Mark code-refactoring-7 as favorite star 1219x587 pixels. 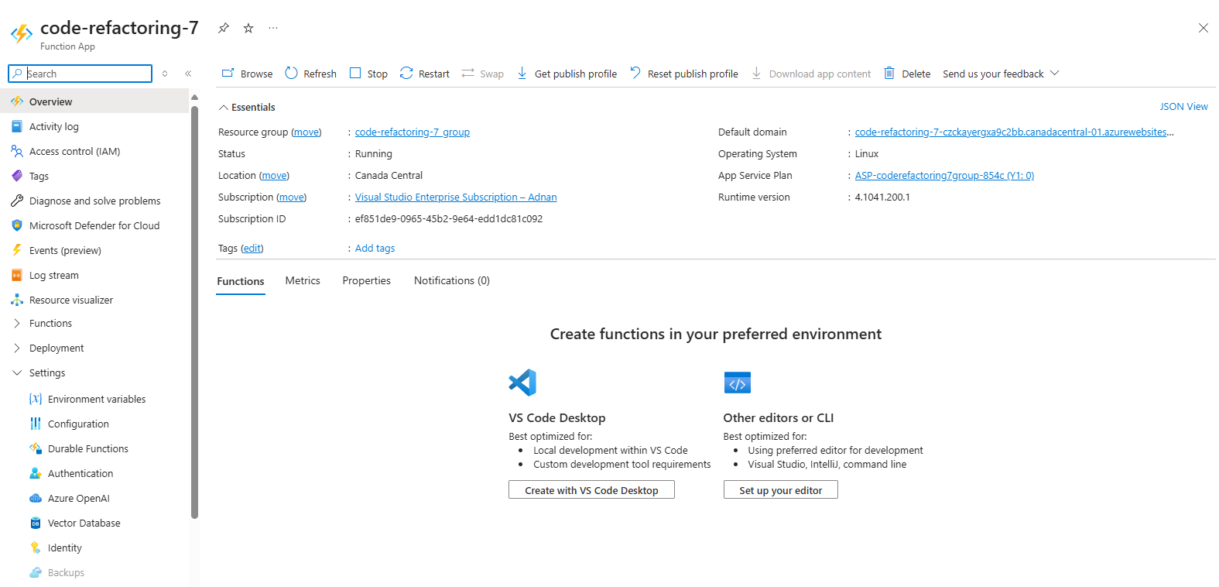[248, 28]
